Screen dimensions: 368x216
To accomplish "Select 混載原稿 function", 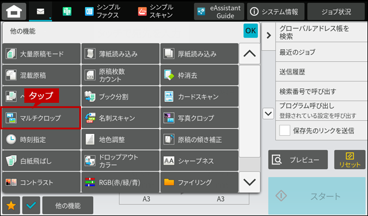I will (41, 75).
